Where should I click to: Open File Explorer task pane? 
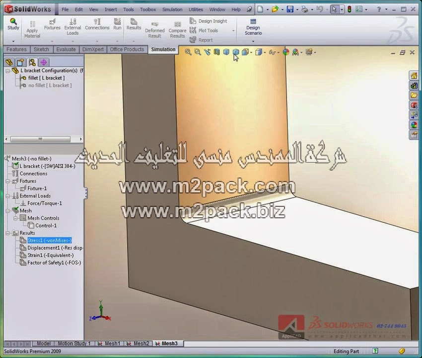[414, 95]
